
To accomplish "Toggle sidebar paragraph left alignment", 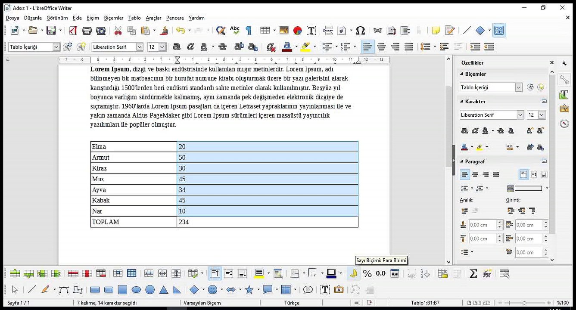I will pos(465,174).
